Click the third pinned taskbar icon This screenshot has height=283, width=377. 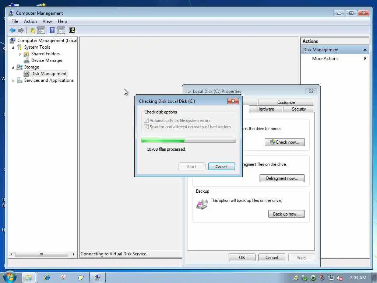pos(64,277)
